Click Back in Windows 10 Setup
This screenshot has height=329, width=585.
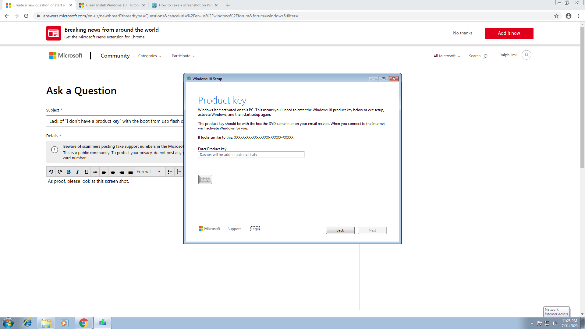pos(340,230)
